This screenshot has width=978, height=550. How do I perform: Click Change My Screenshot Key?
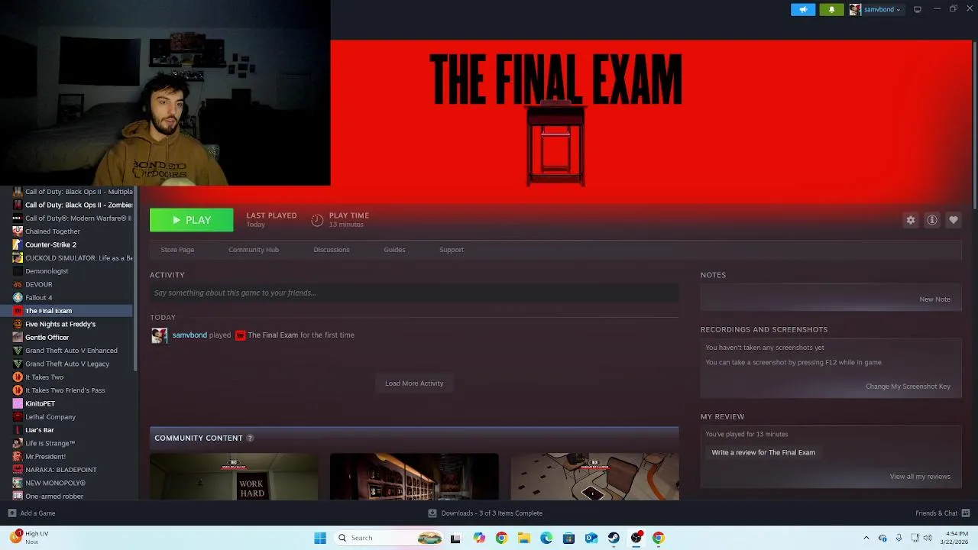click(x=908, y=386)
